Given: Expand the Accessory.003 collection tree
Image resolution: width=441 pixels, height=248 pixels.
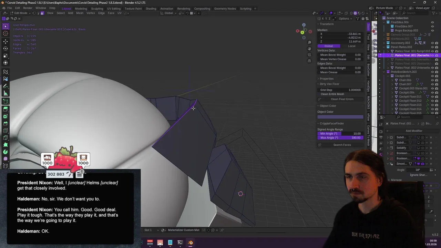Looking at the screenshot, I should (x=384, y=43).
